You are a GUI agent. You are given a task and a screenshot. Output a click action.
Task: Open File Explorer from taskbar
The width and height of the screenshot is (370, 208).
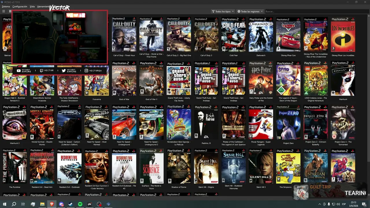(42, 204)
